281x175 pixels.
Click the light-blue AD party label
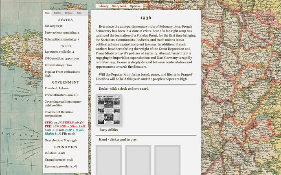point(55,130)
